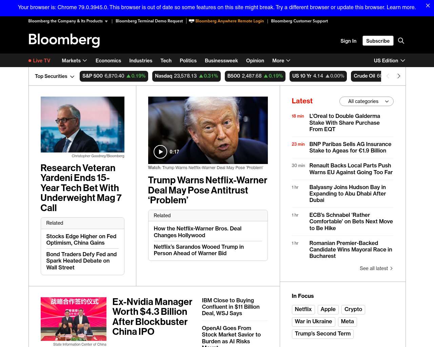Open the Opinion section

point(255,61)
